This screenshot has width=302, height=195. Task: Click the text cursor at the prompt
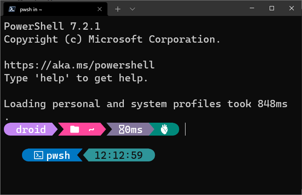185,129
